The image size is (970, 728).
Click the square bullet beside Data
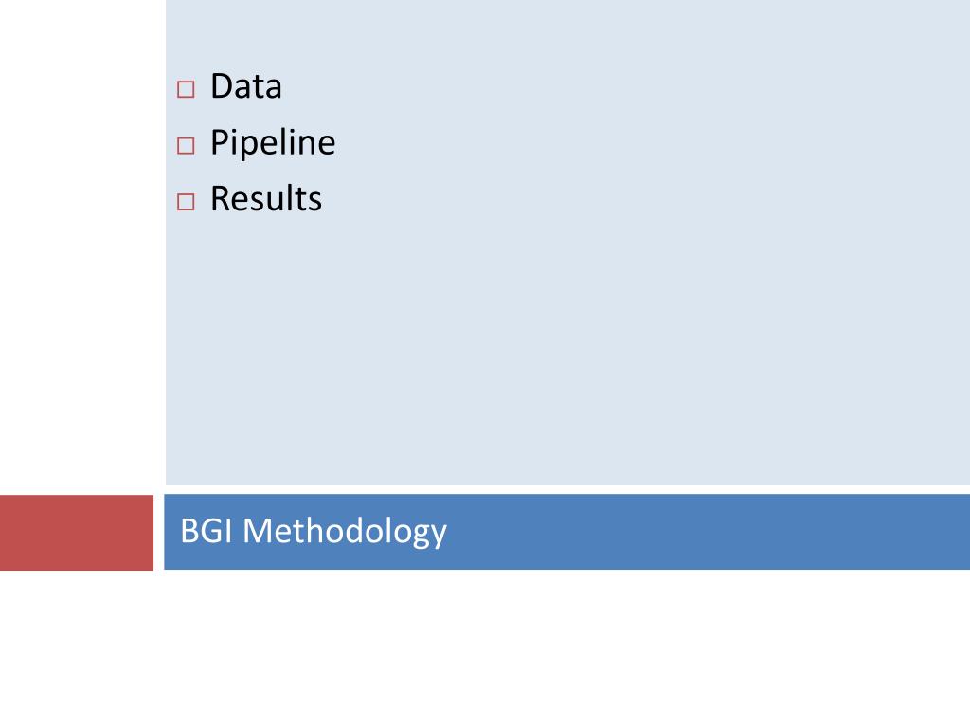(186, 89)
